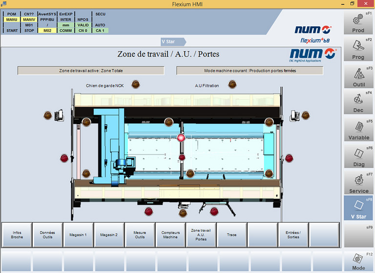Click the bright red indicator at machine center
Viewport: 375px width, 273px height.
(181, 138)
